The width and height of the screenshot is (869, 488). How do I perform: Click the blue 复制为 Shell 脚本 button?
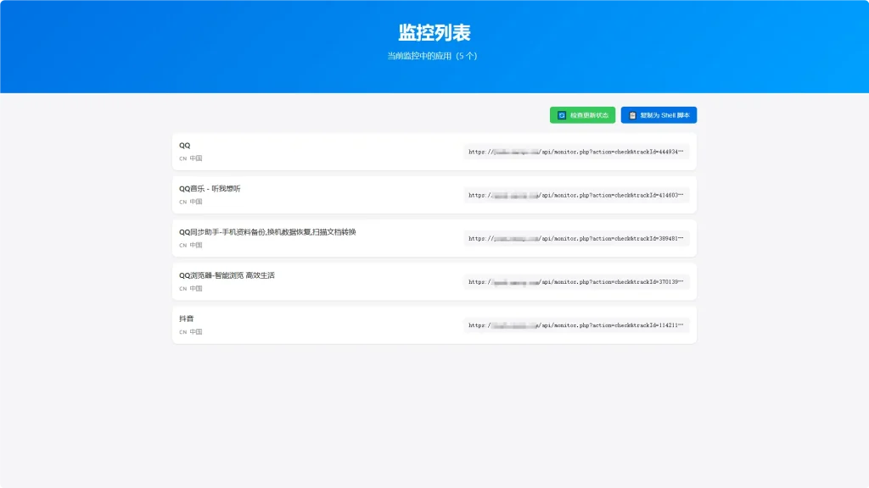point(659,115)
